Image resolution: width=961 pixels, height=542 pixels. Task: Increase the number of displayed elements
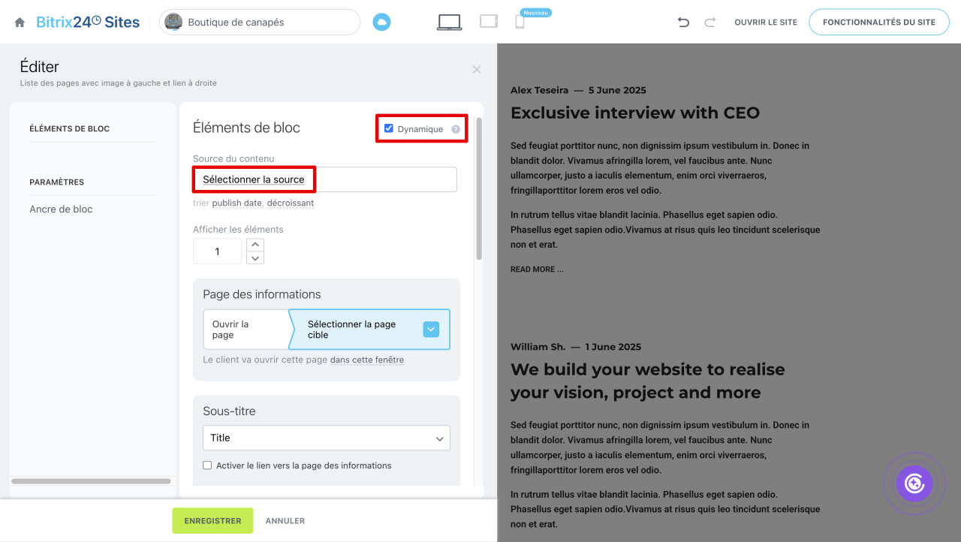click(255, 245)
